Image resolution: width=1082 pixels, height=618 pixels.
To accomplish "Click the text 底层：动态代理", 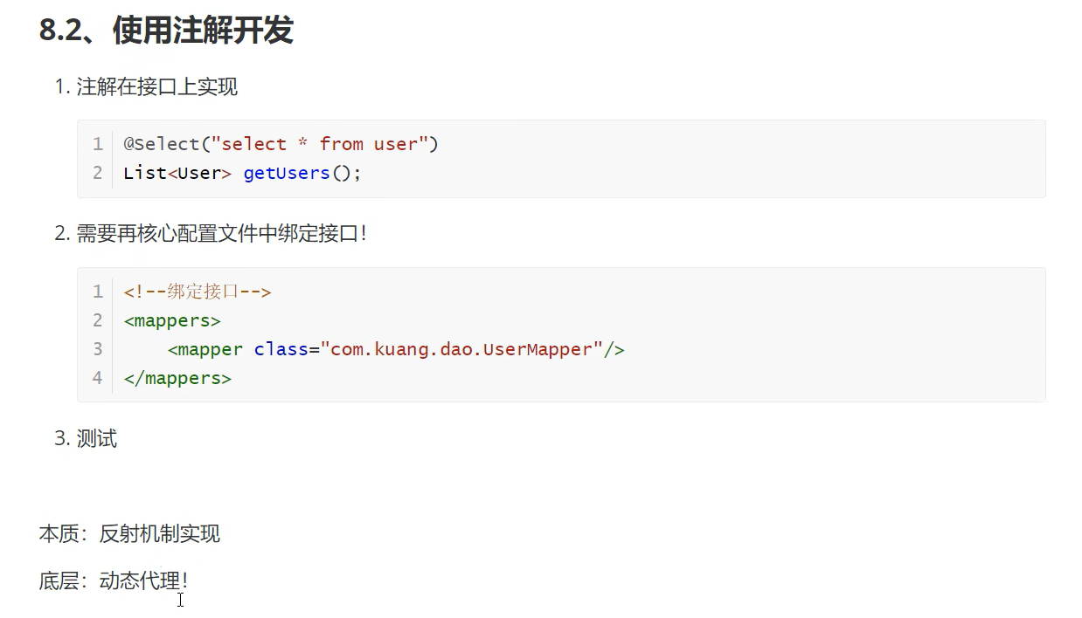I will pos(114,580).
